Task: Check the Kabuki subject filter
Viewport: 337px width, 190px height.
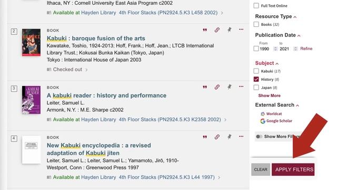Action: coord(256,71)
